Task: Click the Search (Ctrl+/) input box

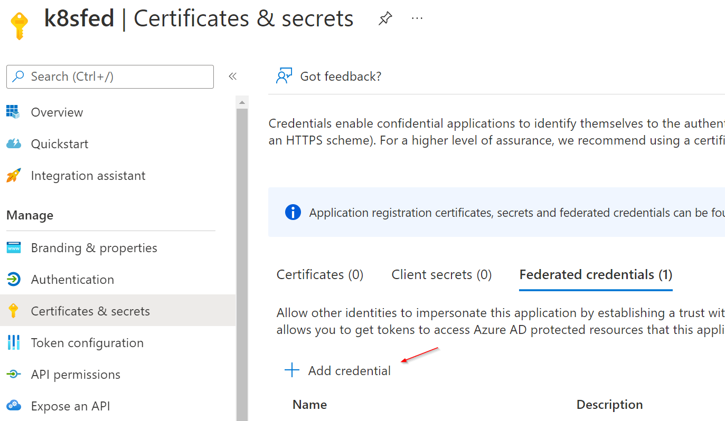Action: 116,76
